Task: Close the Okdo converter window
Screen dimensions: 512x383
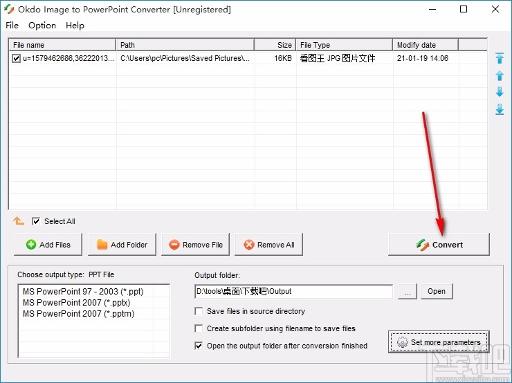Action: tap(495, 9)
